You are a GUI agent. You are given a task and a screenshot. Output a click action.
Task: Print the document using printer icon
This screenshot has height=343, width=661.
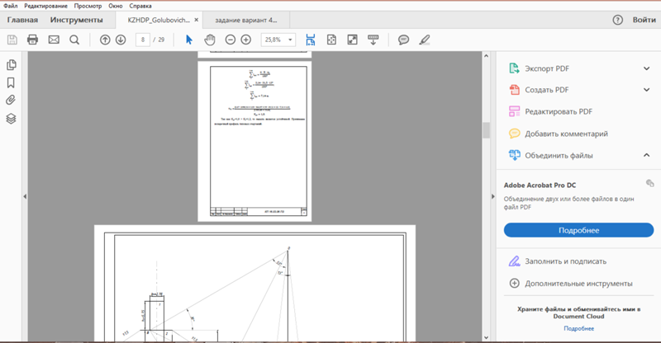pyautogui.click(x=32, y=40)
